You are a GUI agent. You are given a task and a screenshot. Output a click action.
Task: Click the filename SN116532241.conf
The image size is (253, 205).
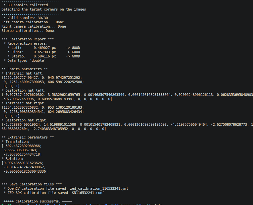pyautogui.click(x=87, y=193)
